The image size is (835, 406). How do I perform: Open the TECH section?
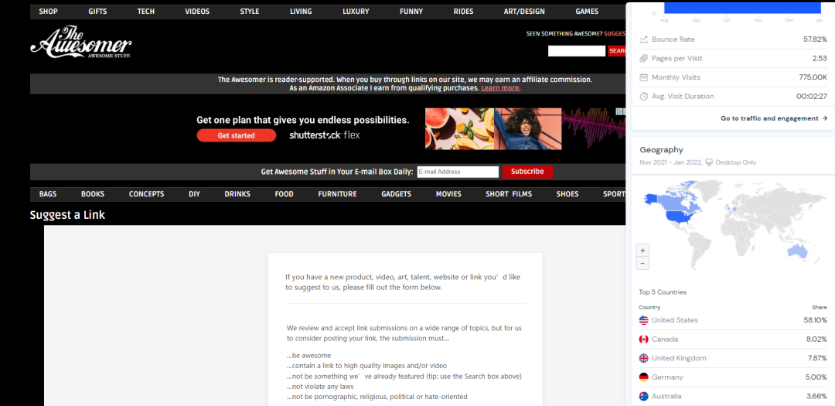tap(146, 11)
